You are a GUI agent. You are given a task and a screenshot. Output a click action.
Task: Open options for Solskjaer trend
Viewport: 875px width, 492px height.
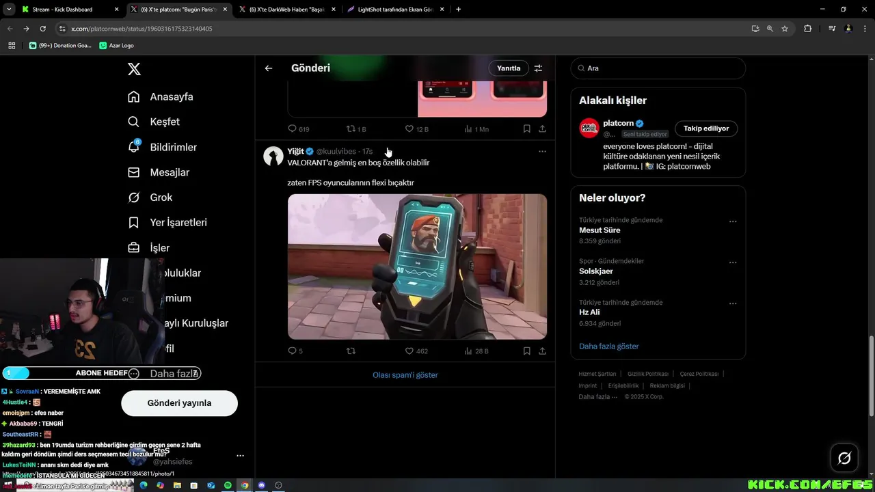(x=733, y=262)
